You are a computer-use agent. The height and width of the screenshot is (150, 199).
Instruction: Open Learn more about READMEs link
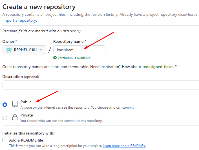pos(124,146)
